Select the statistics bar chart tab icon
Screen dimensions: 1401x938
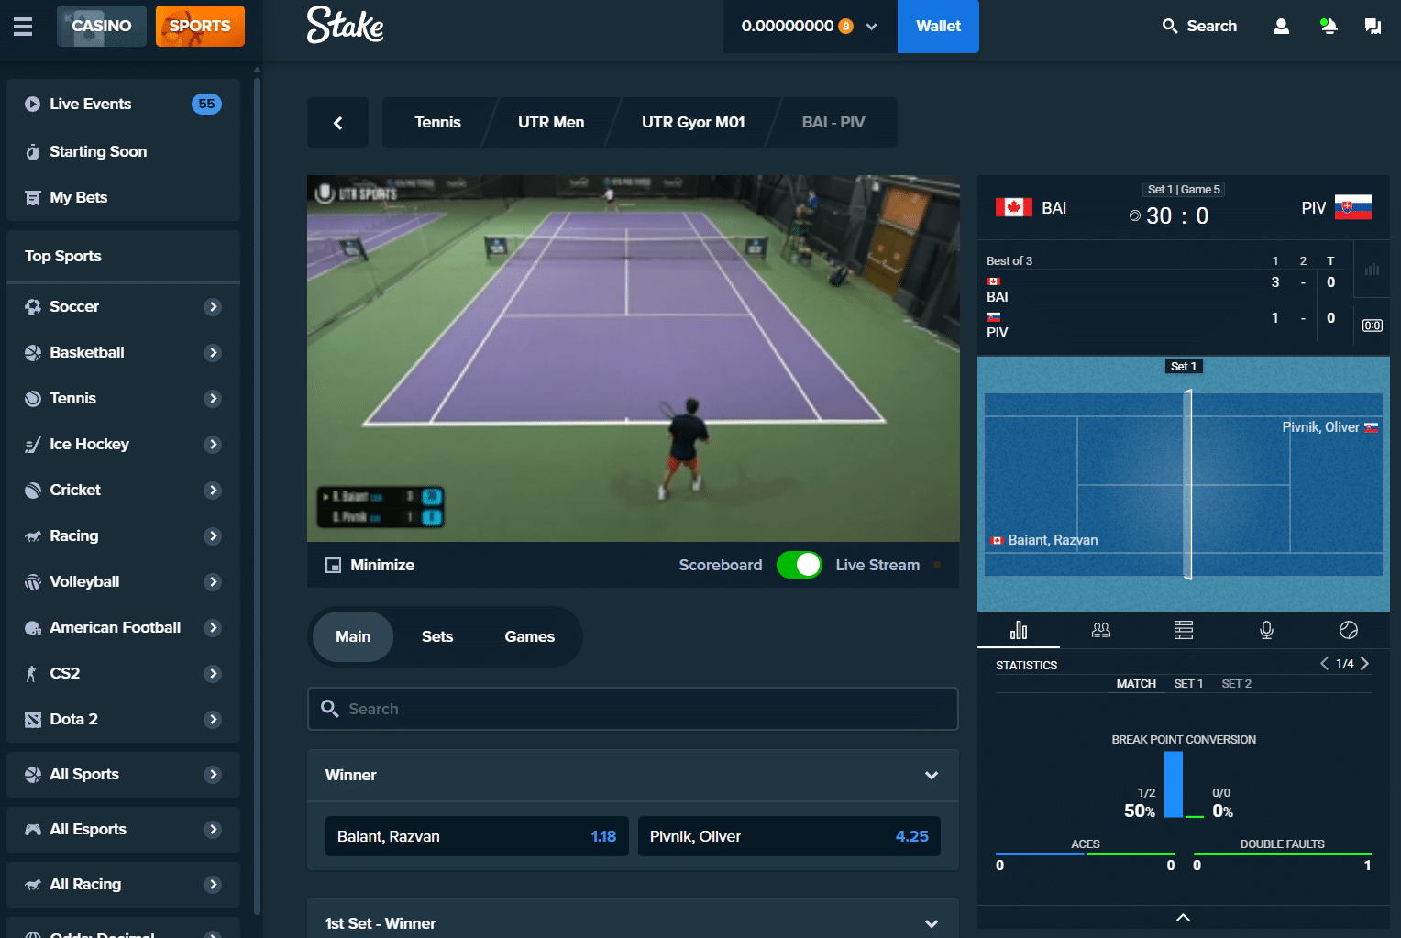pyautogui.click(x=1019, y=630)
